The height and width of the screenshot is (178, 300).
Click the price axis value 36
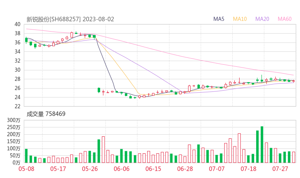(17, 42)
